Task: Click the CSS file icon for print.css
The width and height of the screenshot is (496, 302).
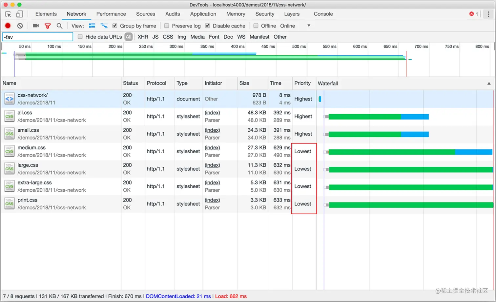Action: 10,203
